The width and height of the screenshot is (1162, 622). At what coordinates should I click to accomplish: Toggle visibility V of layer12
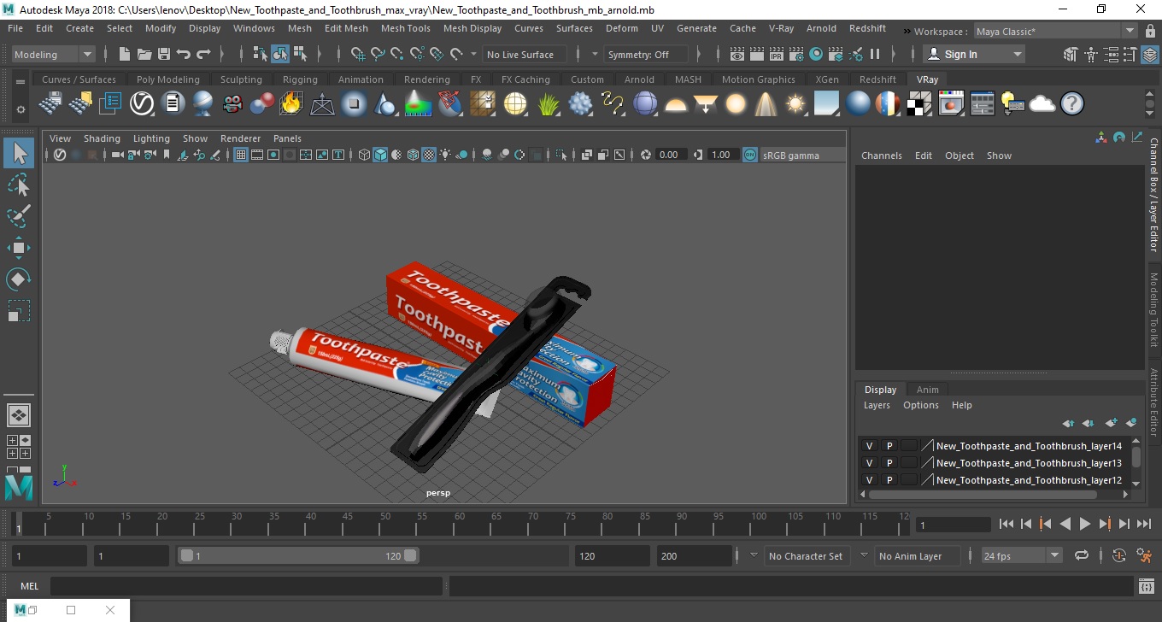(869, 480)
